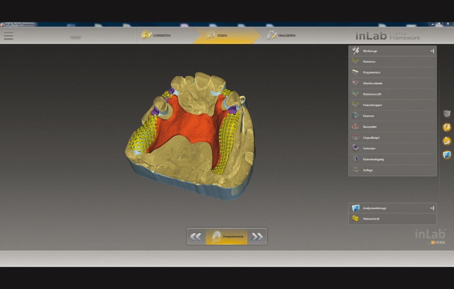Image resolution: width=454 pixels, height=289 pixels.
Task: Click the Werkzeuge panel header
Action: (x=392, y=51)
